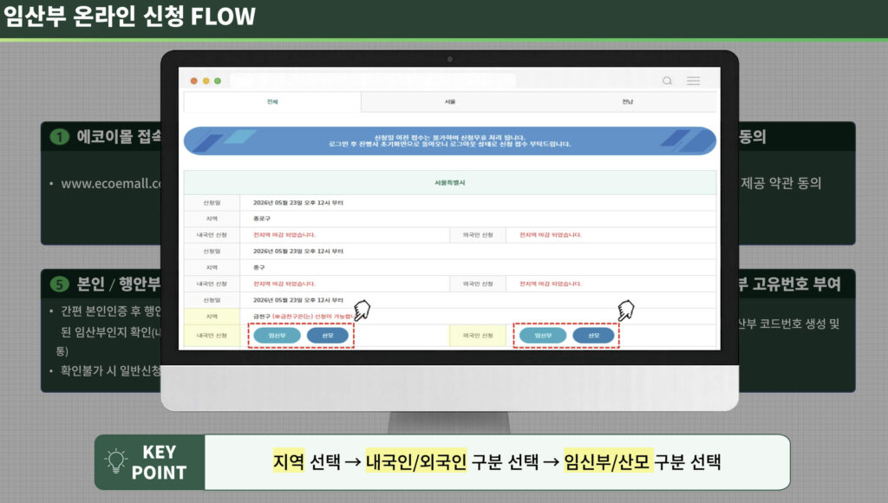This screenshot has height=503, width=888.
Task: Select 임산부 button in 내국인 신청 row
Action: point(277,336)
